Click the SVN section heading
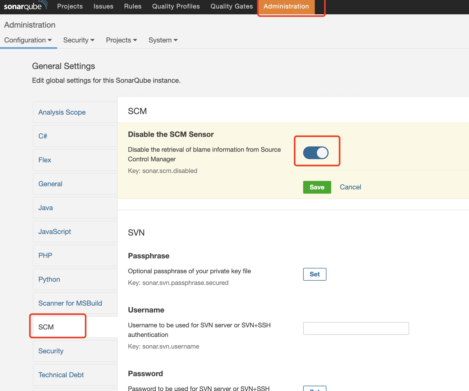Screen dimensions: 469x391 [x=136, y=233]
